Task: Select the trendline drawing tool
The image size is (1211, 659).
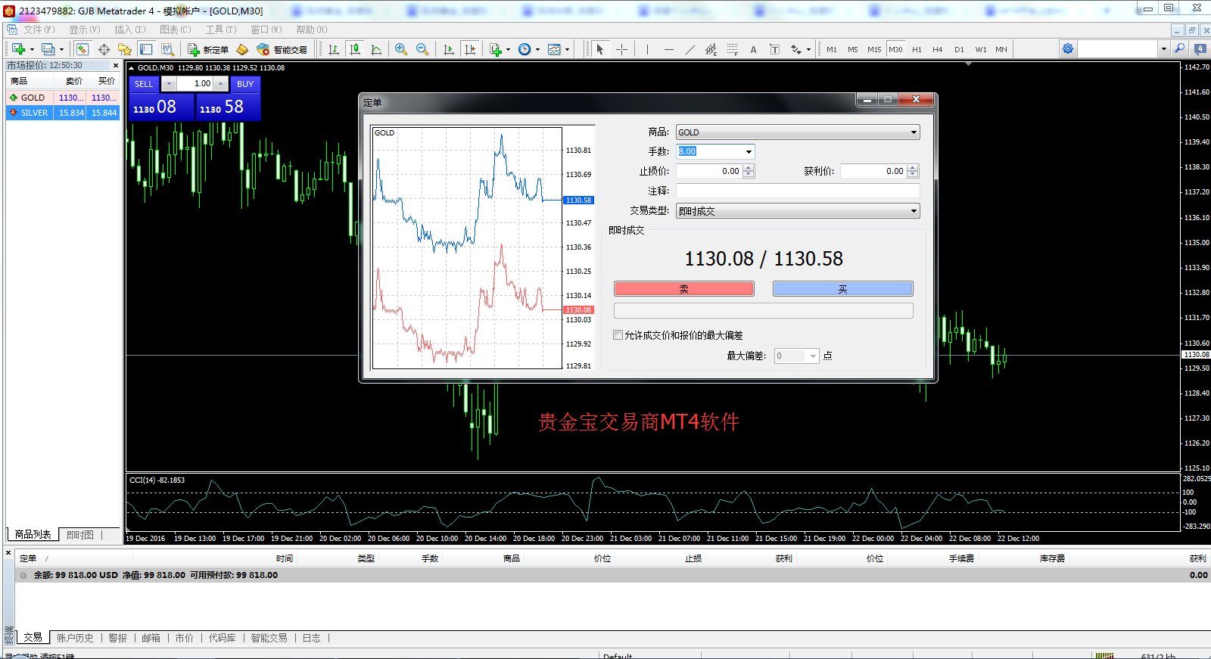Action: tap(690, 49)
